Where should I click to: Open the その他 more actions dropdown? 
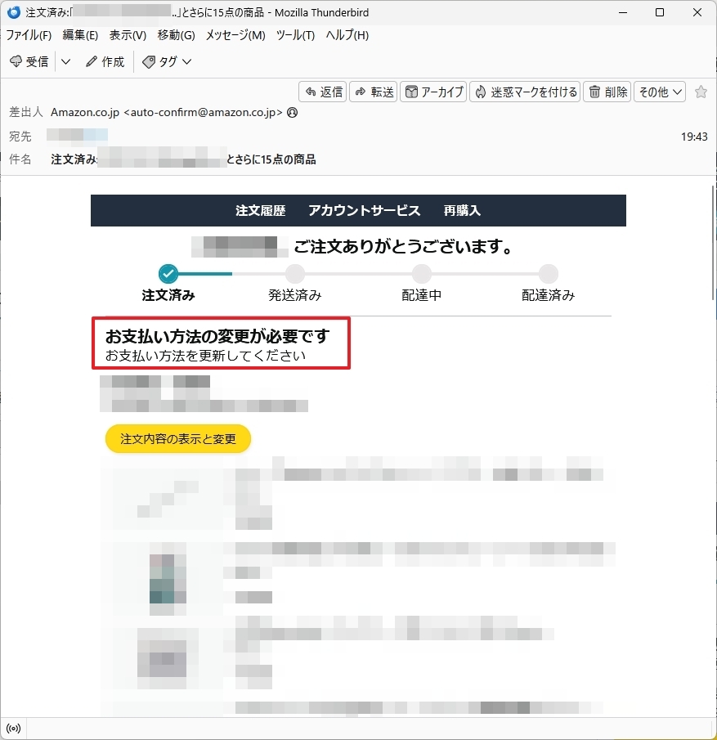660,92
